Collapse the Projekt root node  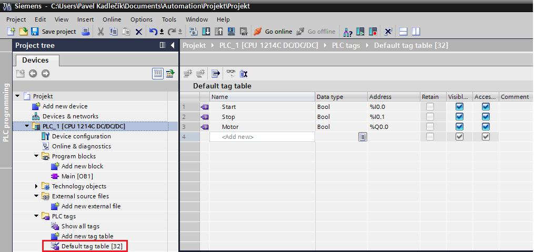(x=18, y=96)
